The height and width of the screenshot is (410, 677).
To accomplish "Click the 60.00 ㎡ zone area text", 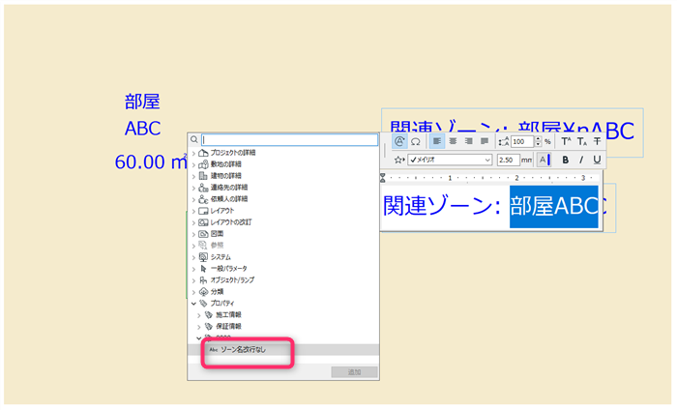I will [x=151, y=161].
